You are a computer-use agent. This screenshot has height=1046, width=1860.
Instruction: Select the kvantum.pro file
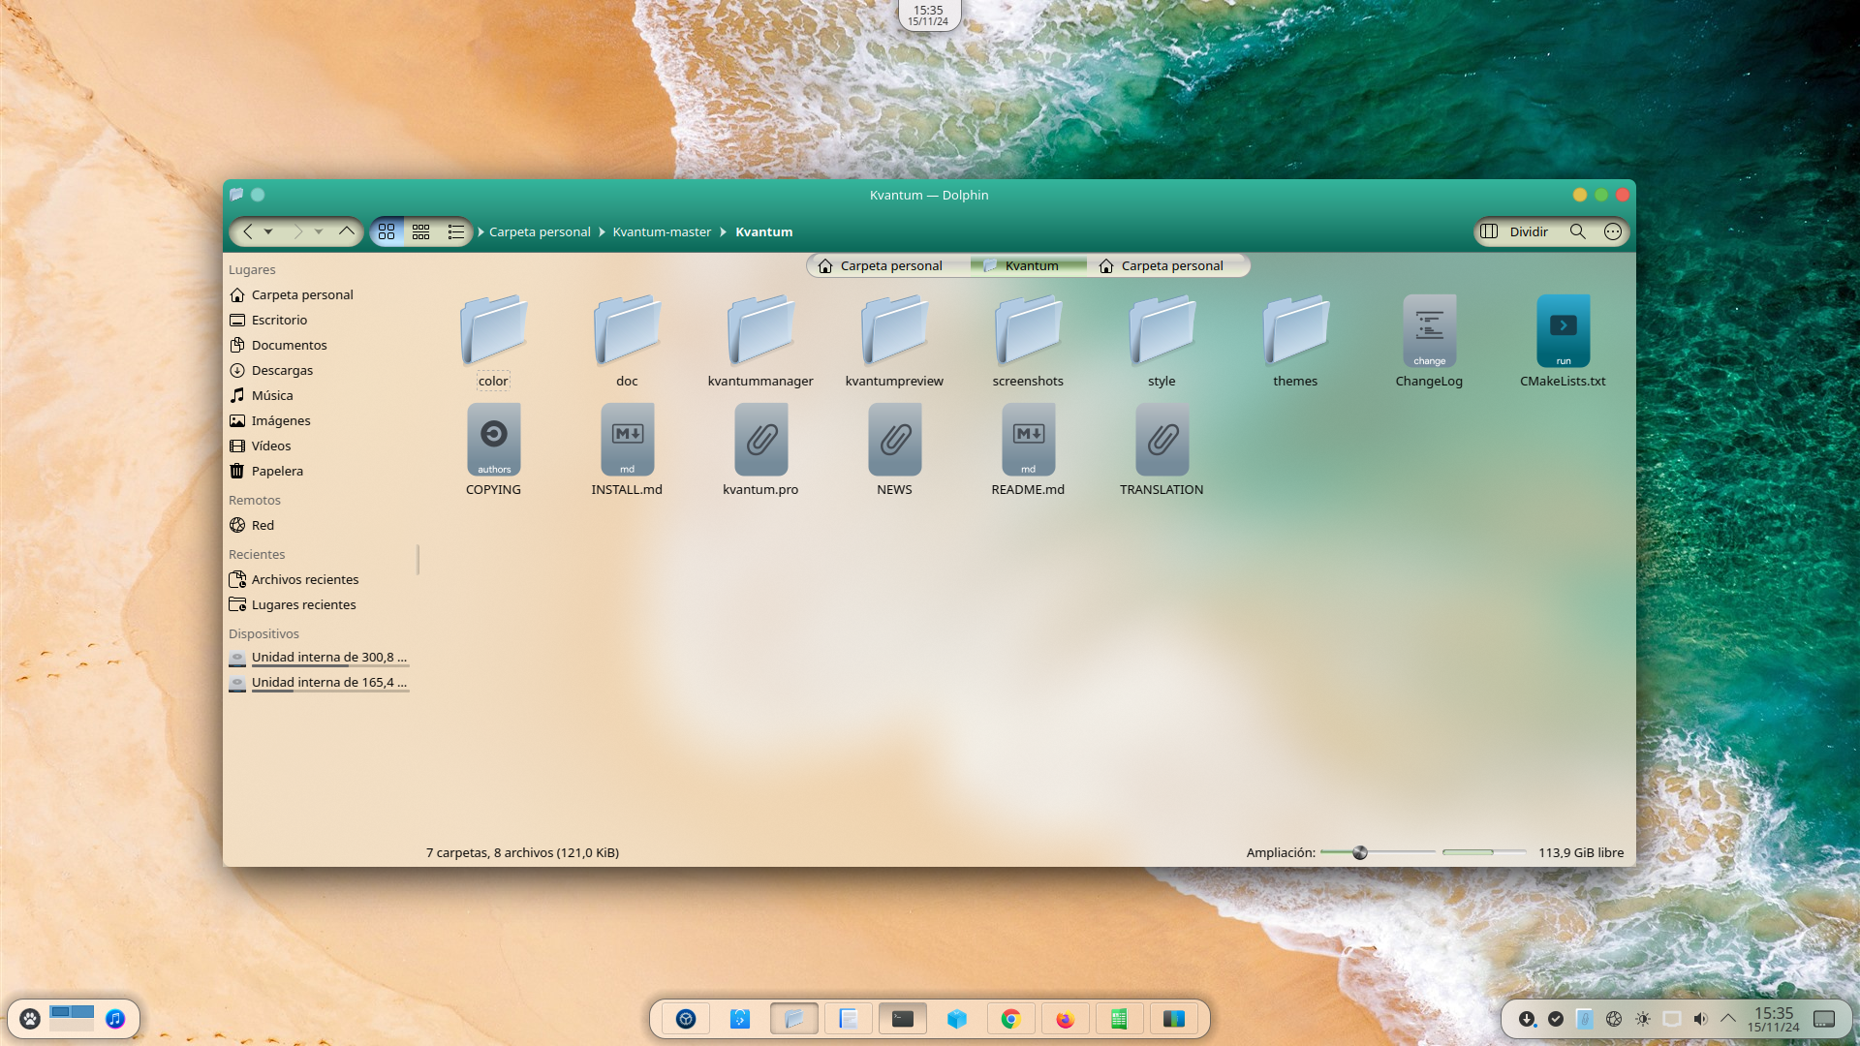point(760,449)
